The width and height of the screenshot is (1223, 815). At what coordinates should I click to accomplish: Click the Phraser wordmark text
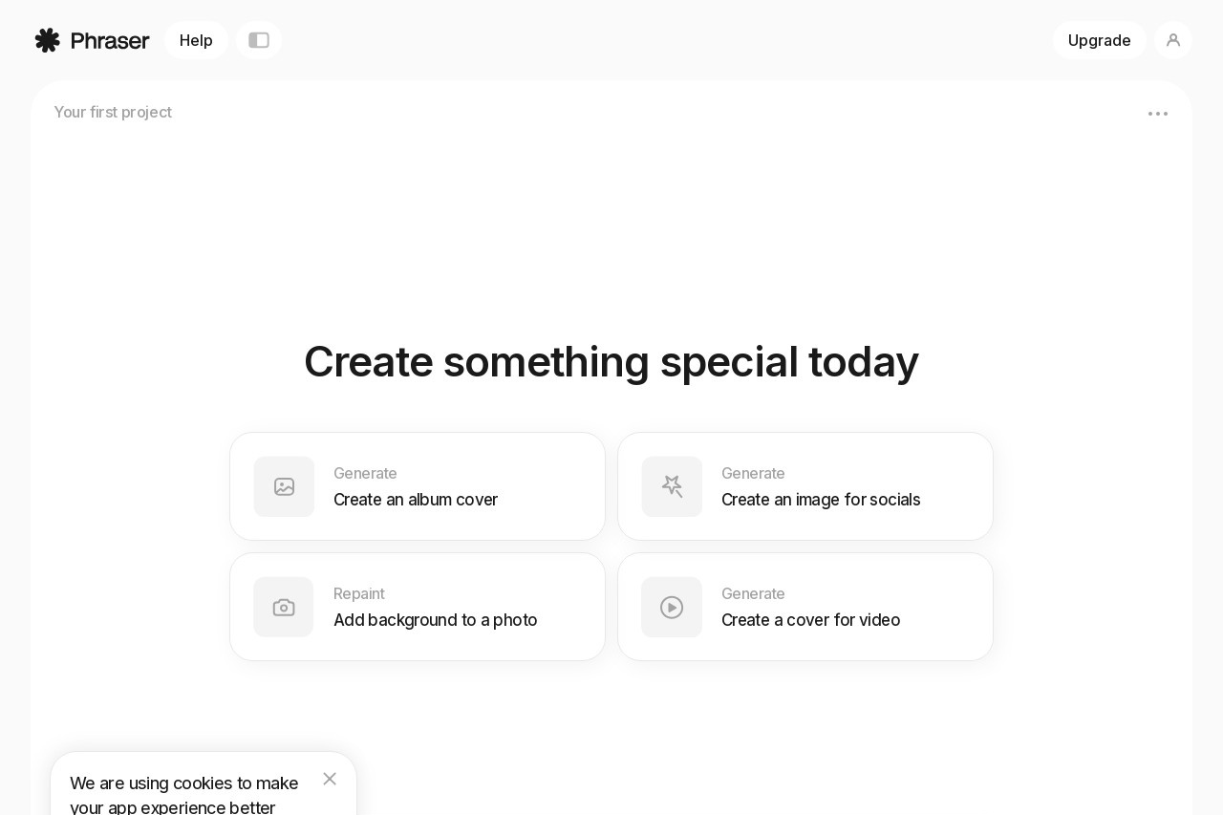110,40
